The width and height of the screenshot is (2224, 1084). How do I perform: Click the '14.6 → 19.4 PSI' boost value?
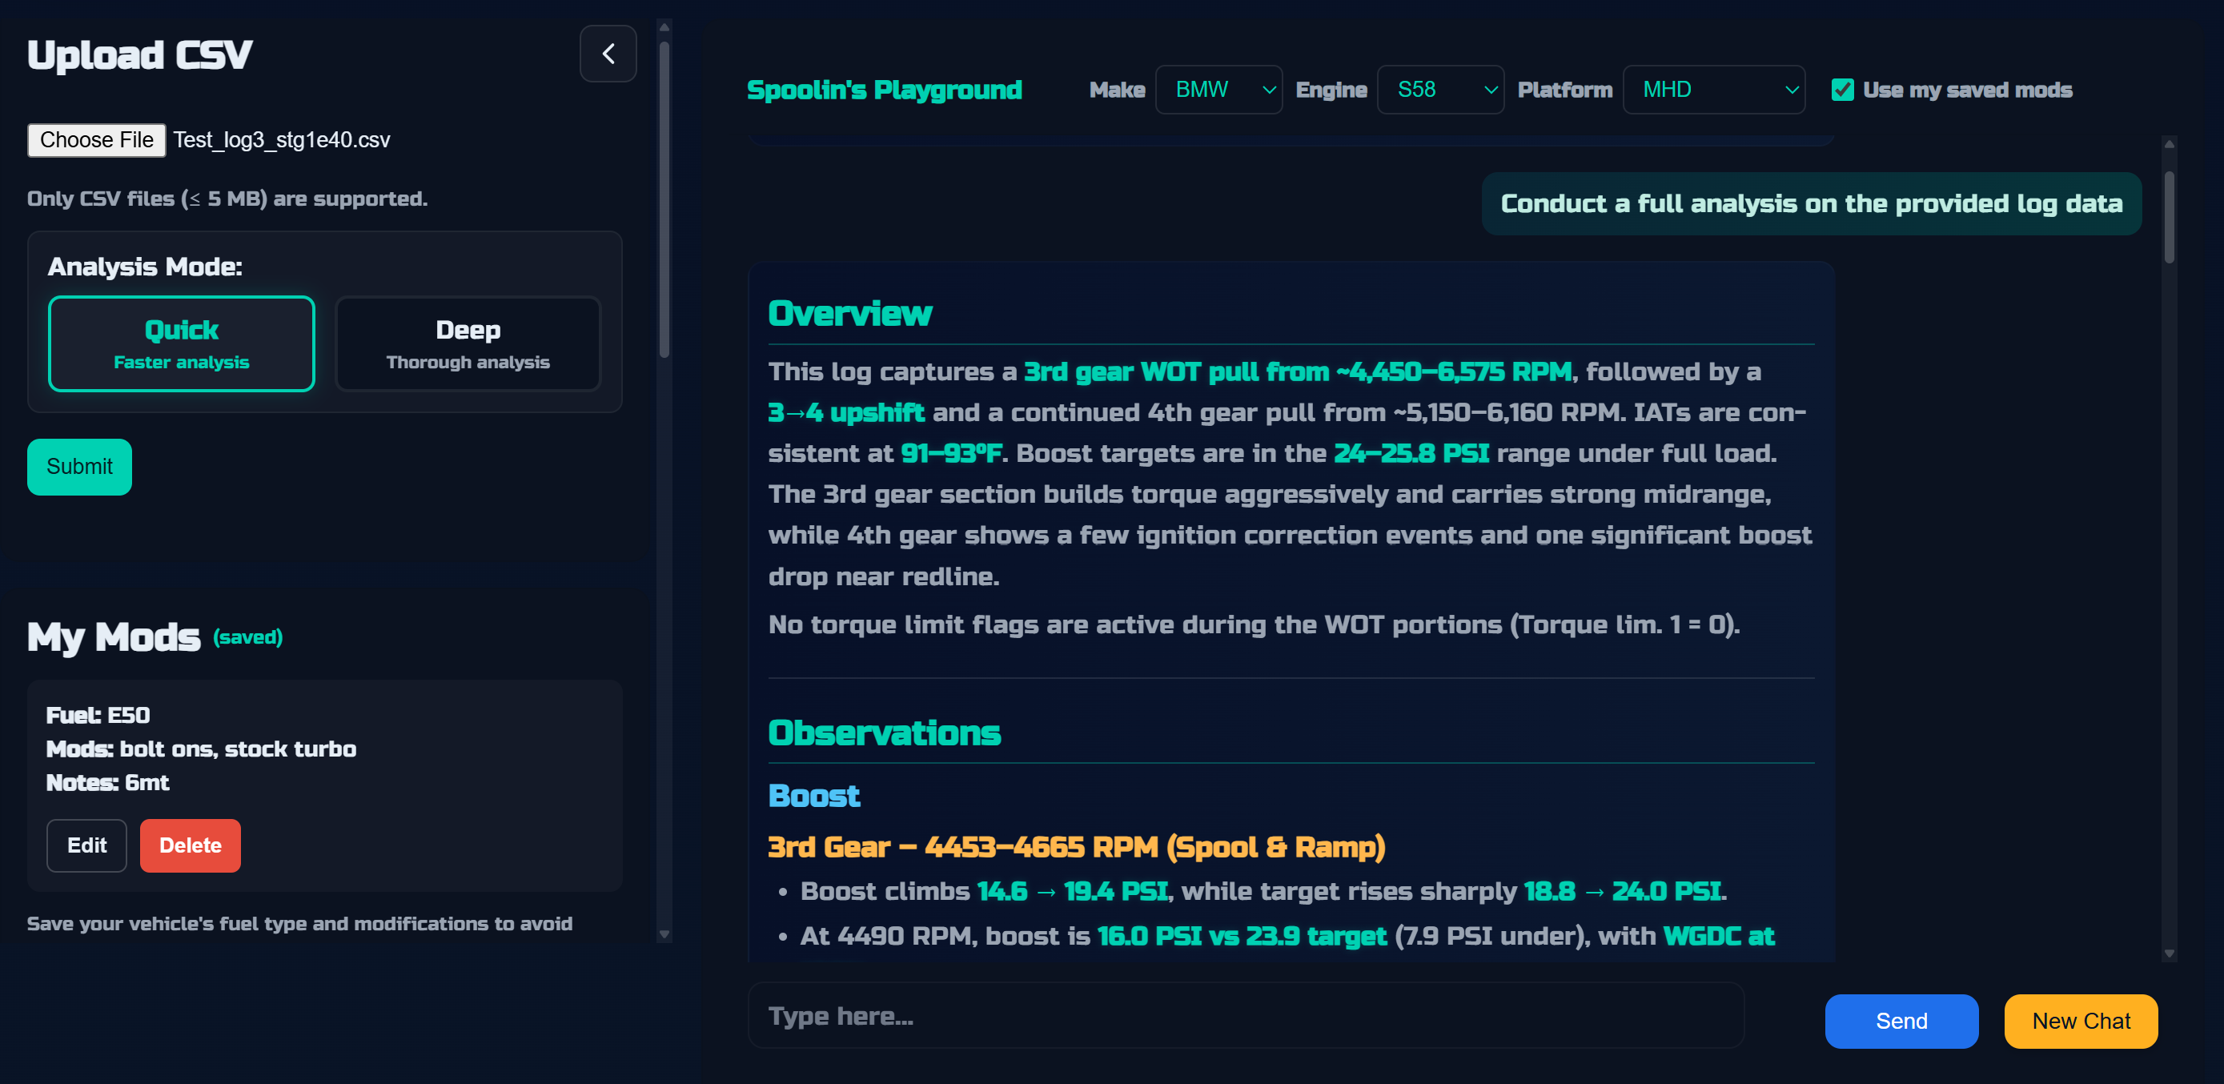1071,891
